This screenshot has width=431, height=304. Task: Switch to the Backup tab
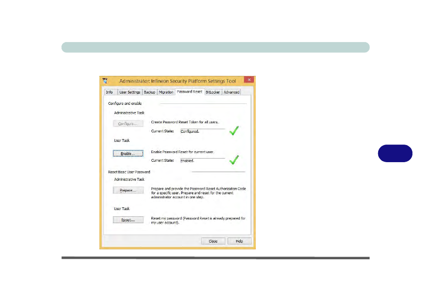pos(150,92)
